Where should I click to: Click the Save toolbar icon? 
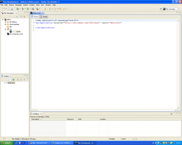pos(9,9)
